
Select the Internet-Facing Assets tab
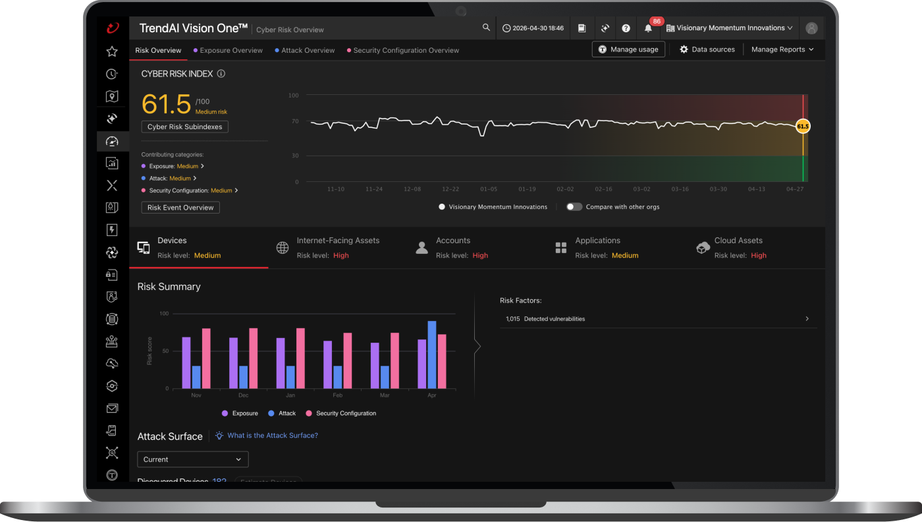tap(338, 248)
